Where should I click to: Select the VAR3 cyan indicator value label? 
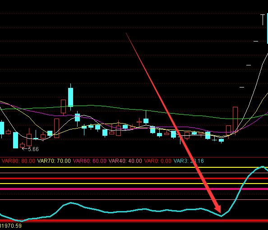pyautogui.click(x=189, y=161)
